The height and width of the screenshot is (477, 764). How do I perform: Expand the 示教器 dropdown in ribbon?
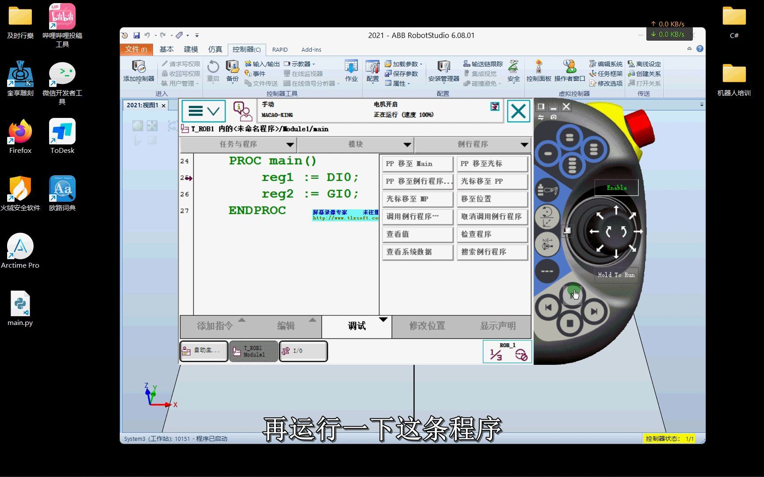coord(300,64)
